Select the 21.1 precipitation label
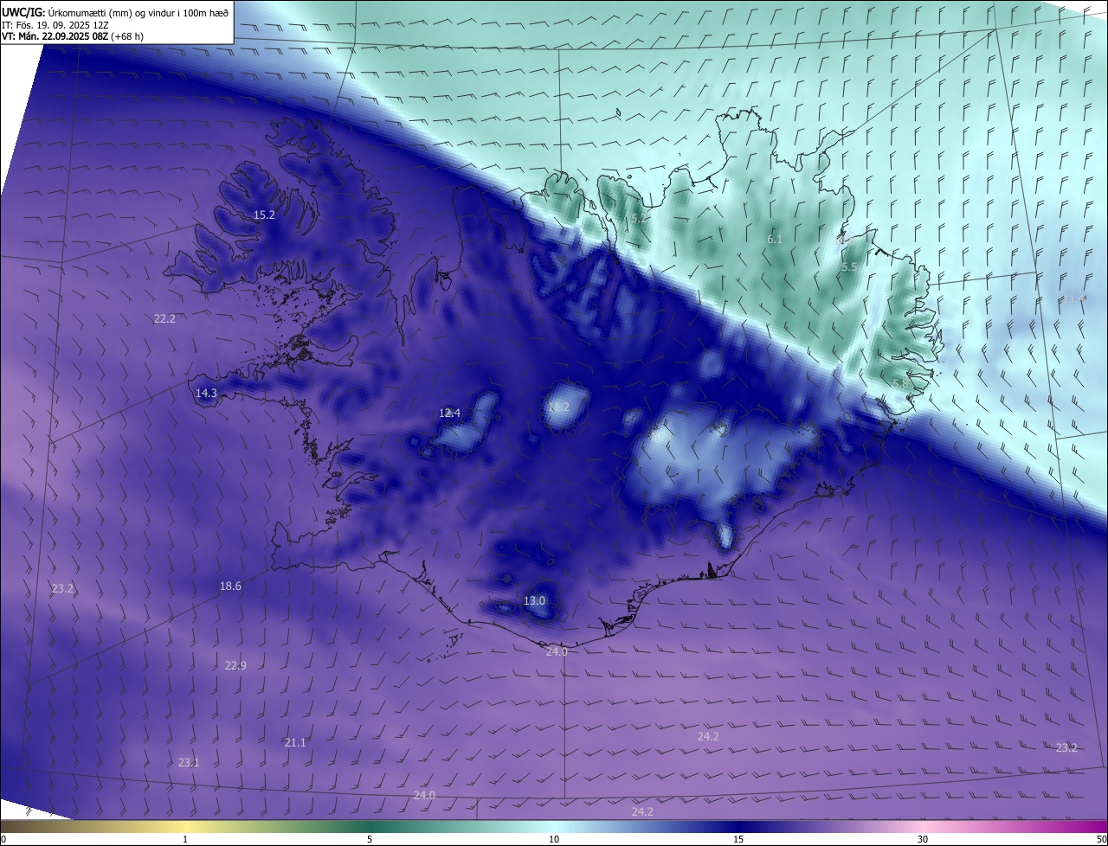1108x846 pixels. [295, 742]
